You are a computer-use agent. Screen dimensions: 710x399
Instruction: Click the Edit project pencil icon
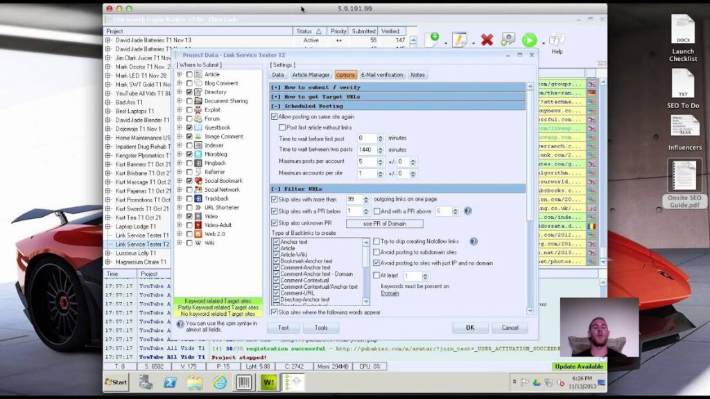click(x=459, y=39)
